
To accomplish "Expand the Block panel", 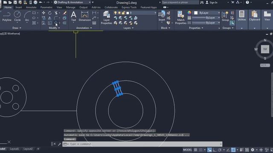I will coord(166,28).
